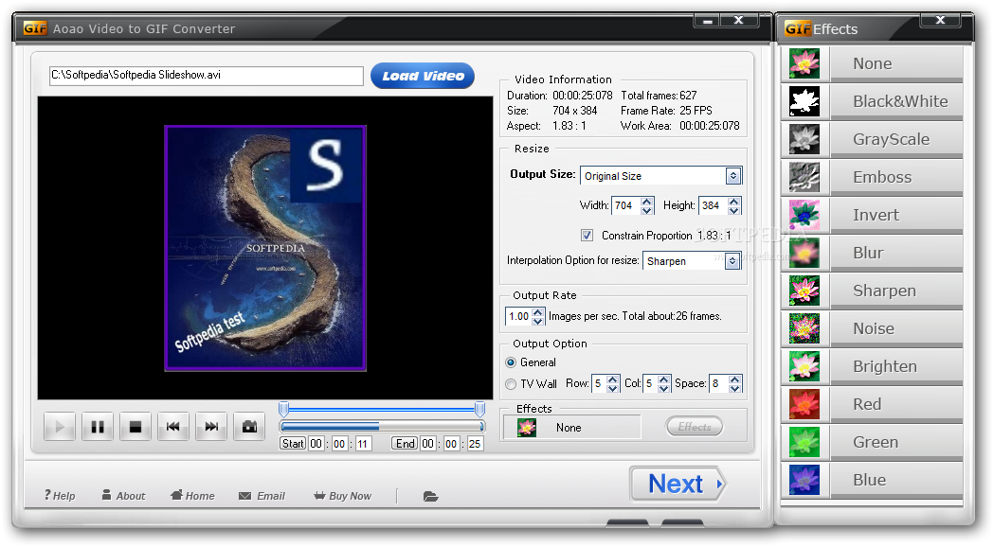Adjust the Output Rate spinner

[x=537, y=316]
